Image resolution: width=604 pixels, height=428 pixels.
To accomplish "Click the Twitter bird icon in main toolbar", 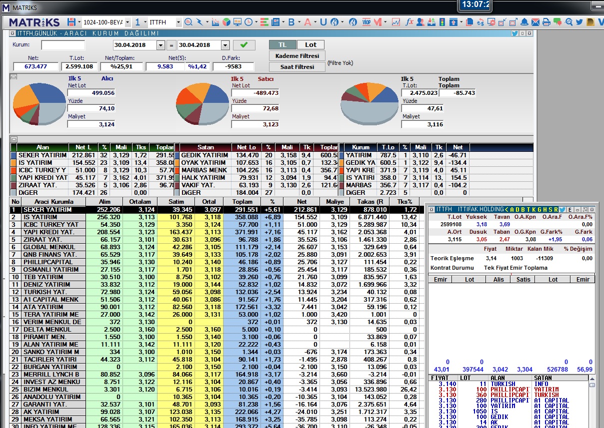I will click(x=579, y=22).
